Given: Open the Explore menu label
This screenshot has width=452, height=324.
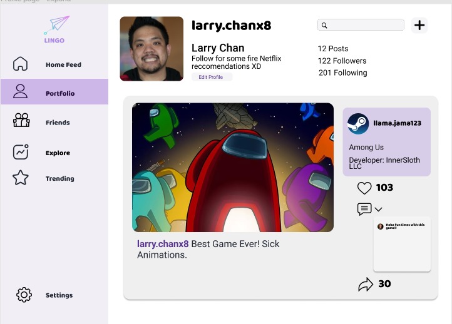Looking at the screenshot, I should pos(58,153).
